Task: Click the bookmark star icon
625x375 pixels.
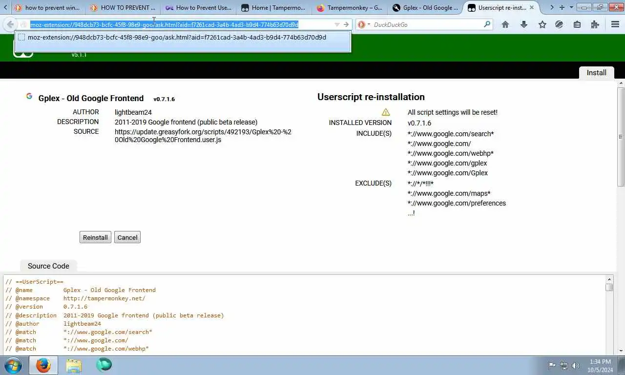Action: point(542,24)
